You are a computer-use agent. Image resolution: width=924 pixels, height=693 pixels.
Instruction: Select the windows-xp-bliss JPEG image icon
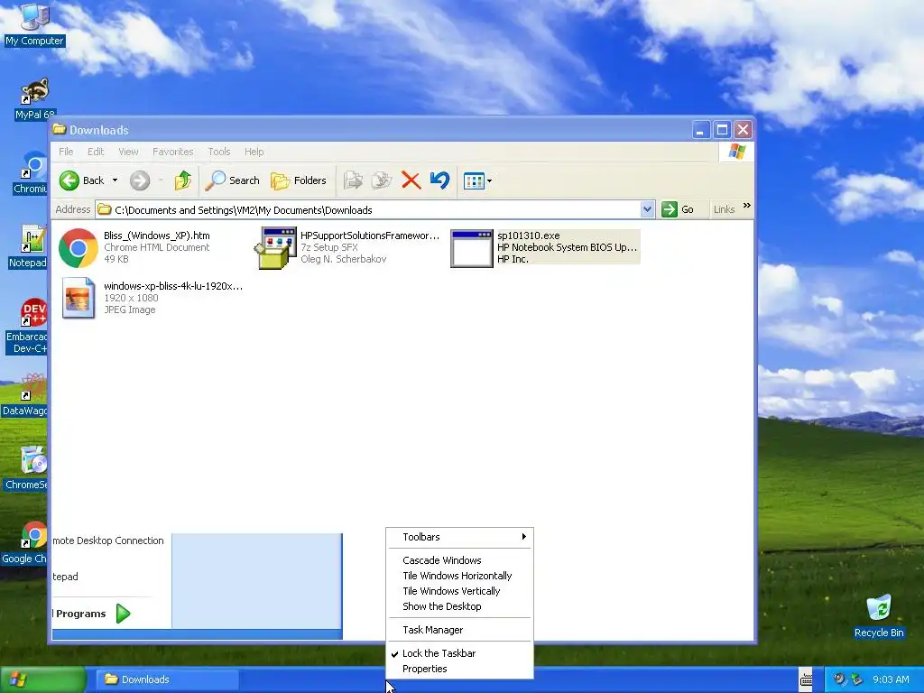79,298
